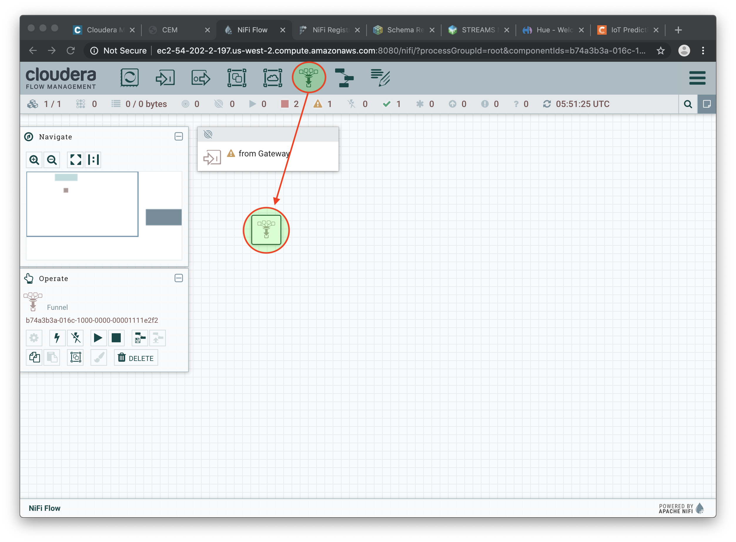Collapse the Operate panel

pos(178,278)
